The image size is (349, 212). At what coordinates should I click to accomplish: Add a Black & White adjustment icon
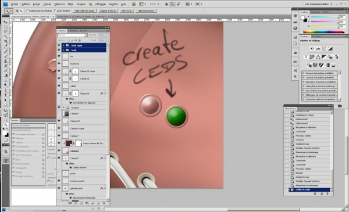point(324,57)
